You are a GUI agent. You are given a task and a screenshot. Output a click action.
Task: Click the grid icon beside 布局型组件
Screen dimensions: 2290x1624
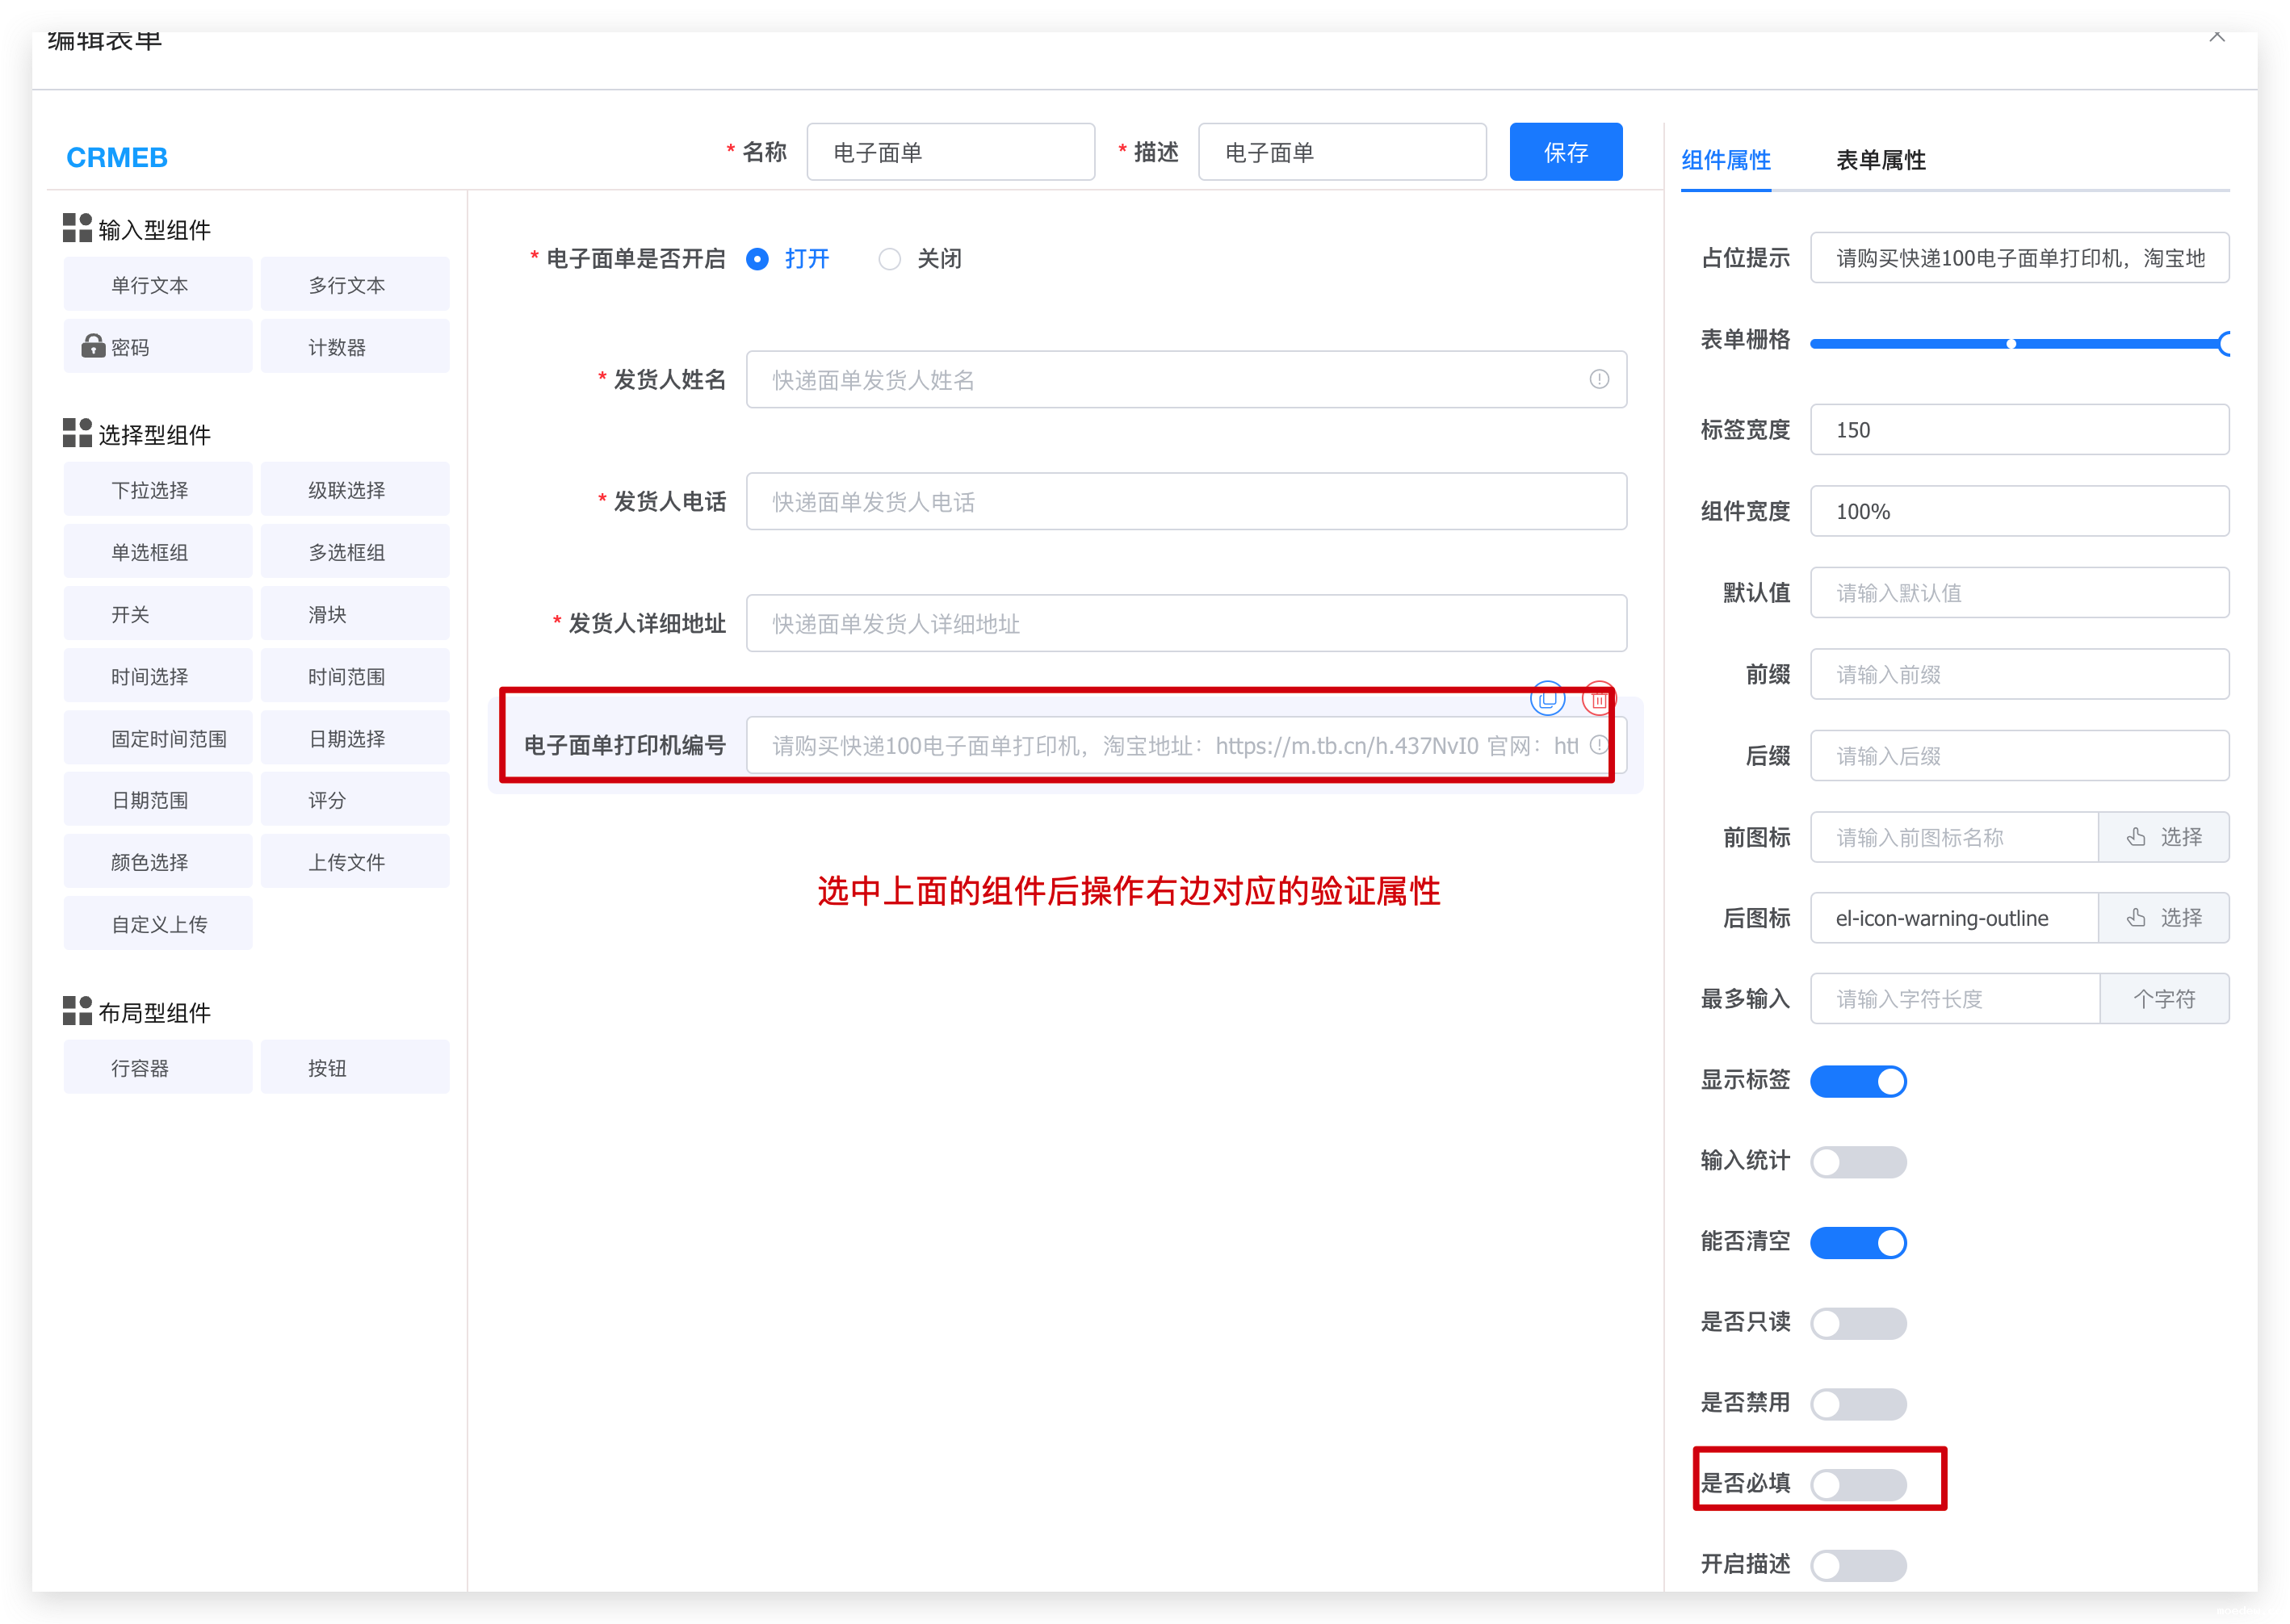[77, 1011]
